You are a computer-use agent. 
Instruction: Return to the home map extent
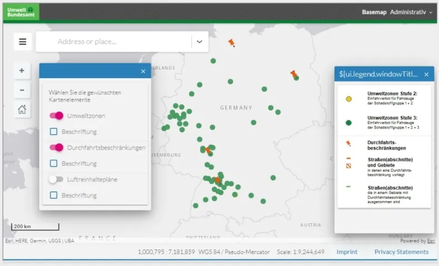click(x=22, y=109)
